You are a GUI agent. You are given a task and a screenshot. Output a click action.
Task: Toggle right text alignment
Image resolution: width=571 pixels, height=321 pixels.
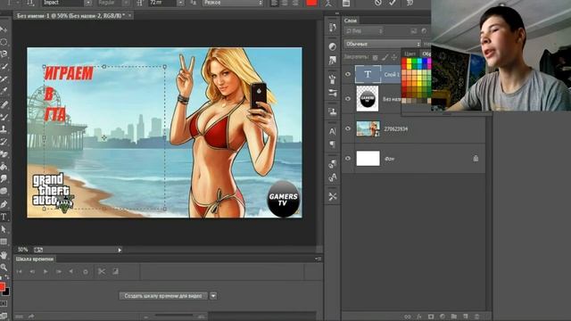294,3
